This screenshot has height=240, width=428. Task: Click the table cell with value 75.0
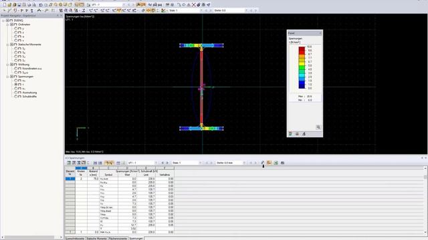tap(93, 179)
